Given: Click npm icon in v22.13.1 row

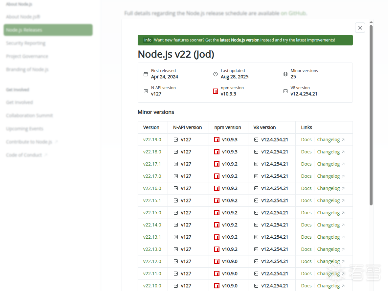Looking at the screenshot, I should click(x=217, y=237).
